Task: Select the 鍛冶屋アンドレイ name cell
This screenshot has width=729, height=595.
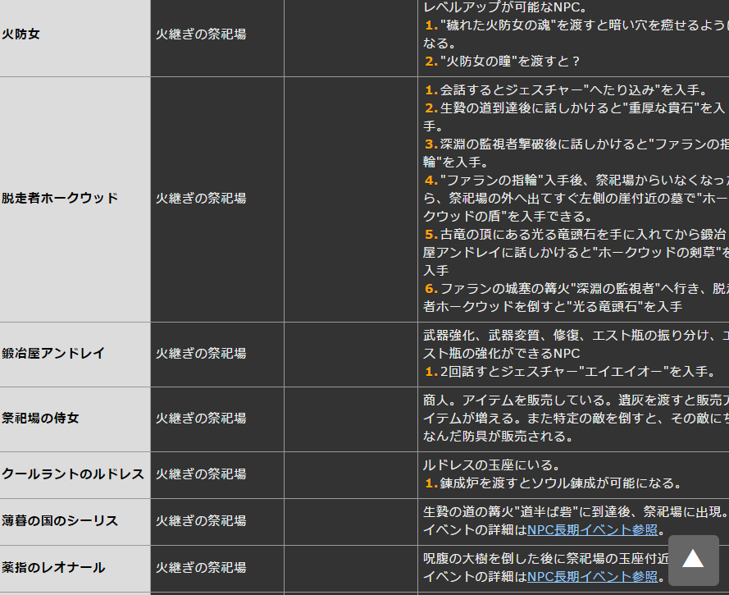Action: (x=75, y=354)
